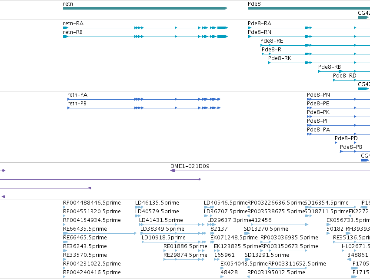Click EK071248.5prime EST
The height and width of the screenshot is (279, 370).
click(x=212, y=242)
